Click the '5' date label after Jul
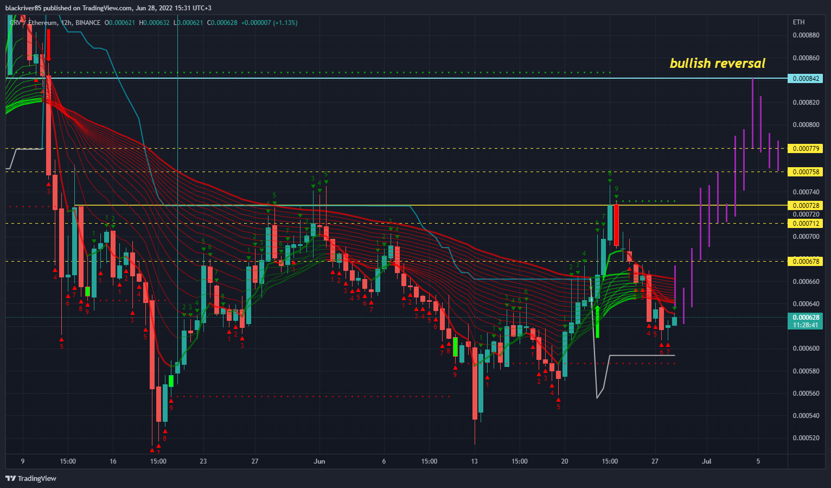 coord(758,461)
